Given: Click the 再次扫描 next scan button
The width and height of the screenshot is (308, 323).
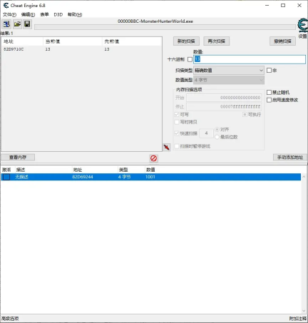Looking at the screenshot, I should (216, 41).
